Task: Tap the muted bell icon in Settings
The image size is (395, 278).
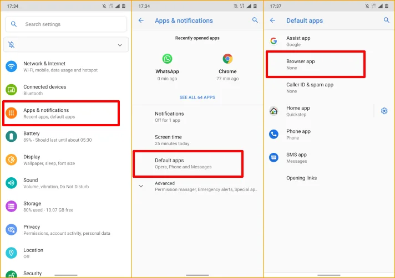Action: (11, 45)
